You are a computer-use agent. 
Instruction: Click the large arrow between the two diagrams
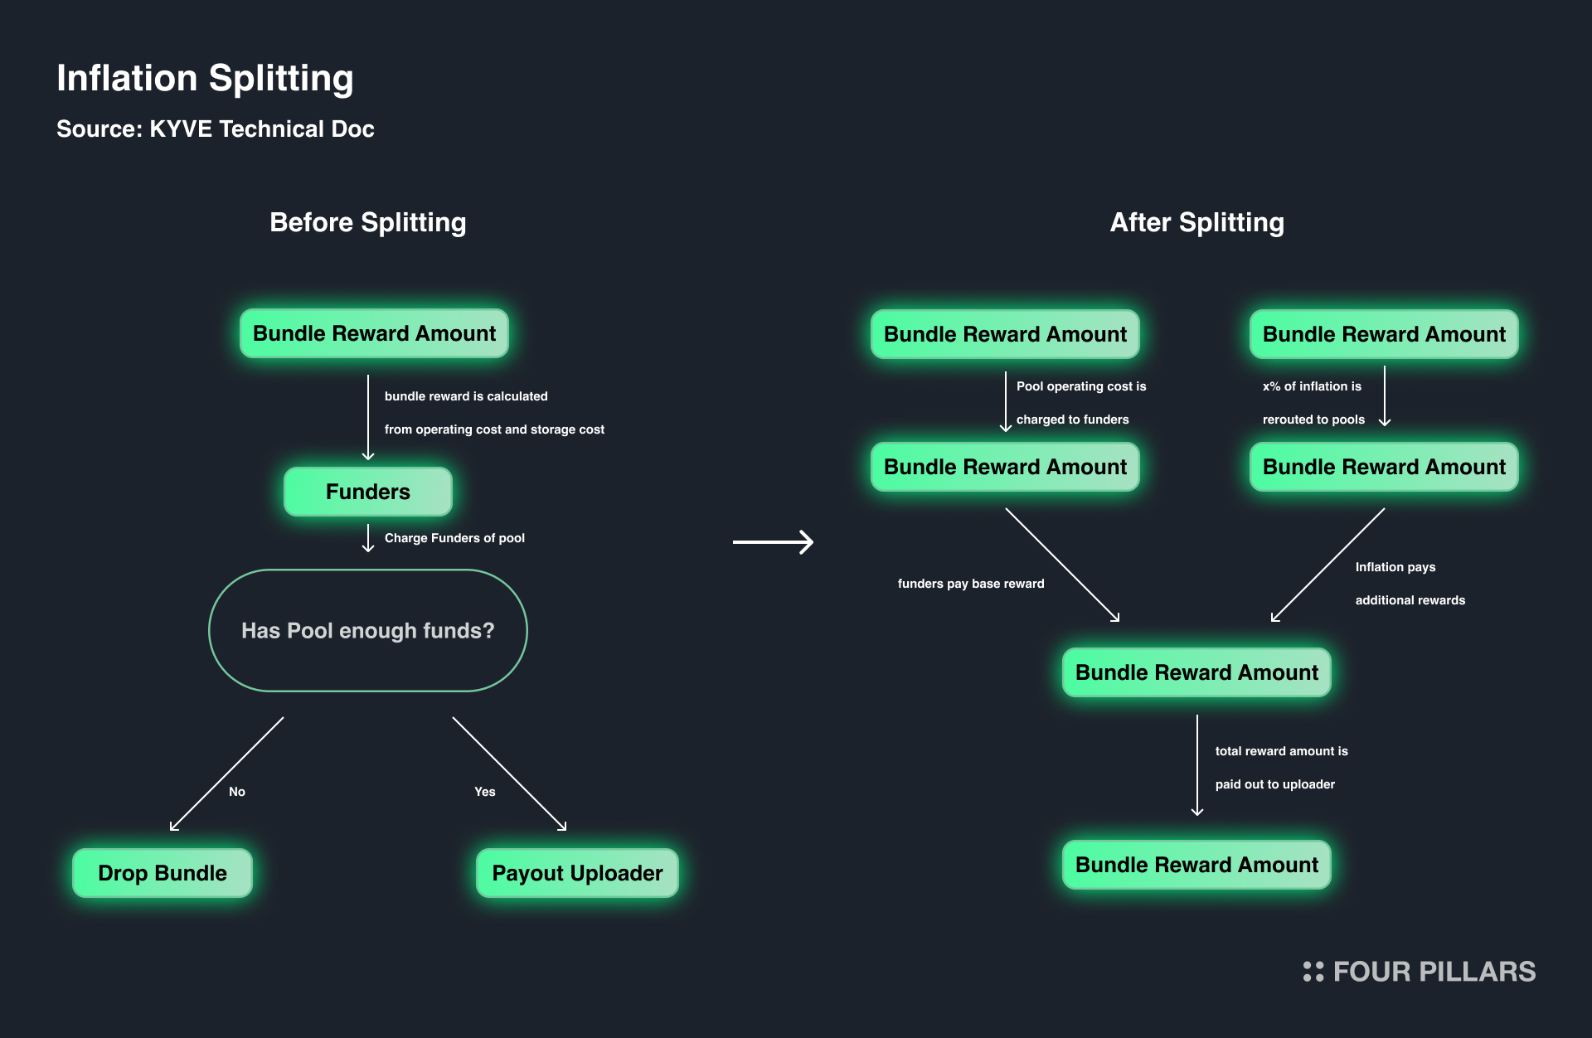coord(773,542)
